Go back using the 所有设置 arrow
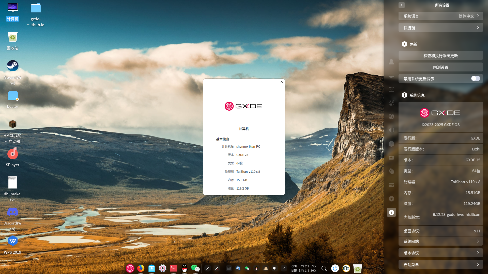488x274 pixels. [x=402, y=5]
